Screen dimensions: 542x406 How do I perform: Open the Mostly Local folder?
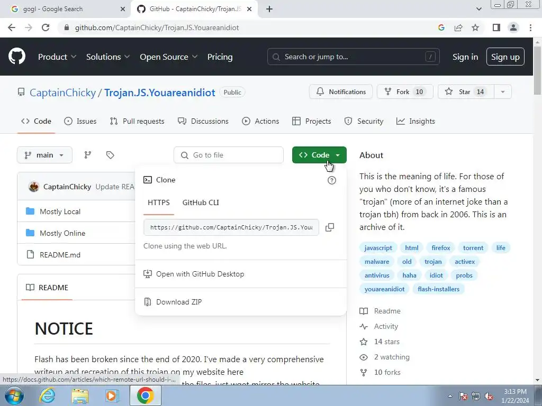pos(60,211)
